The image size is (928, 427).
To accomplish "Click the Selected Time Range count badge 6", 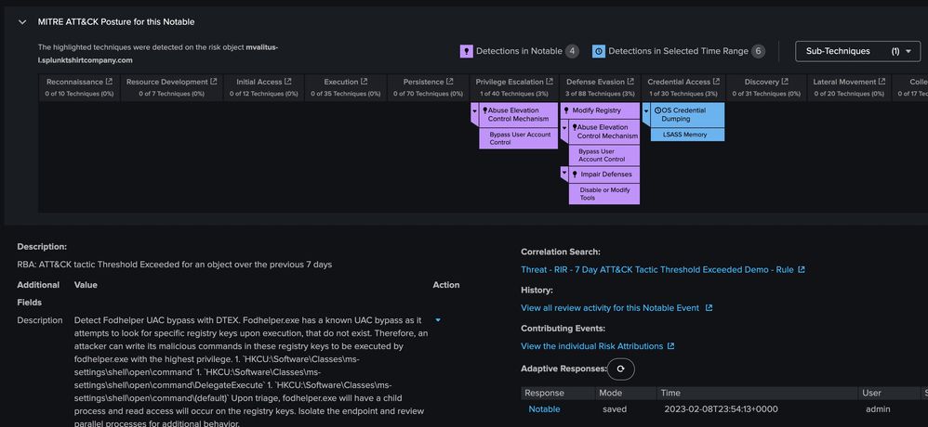I will tap(758, 51).
